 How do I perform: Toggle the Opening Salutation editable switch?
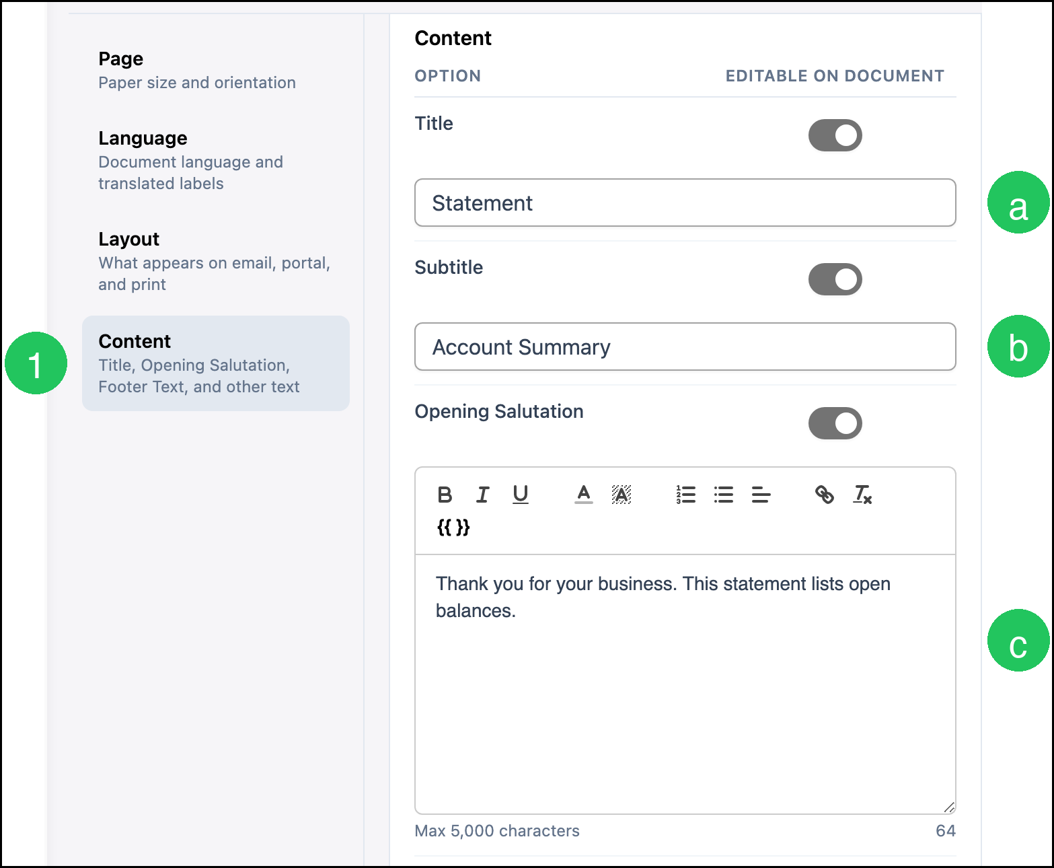click(835, 423)
